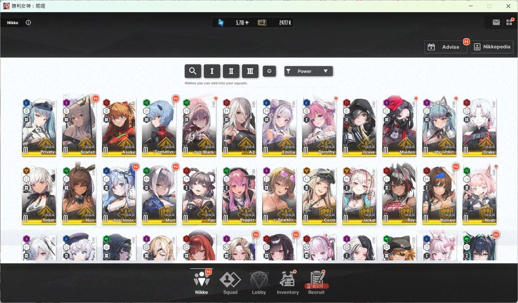Click the info icon beside Nikke
The image size is (518, 303).
click(28, 22)
